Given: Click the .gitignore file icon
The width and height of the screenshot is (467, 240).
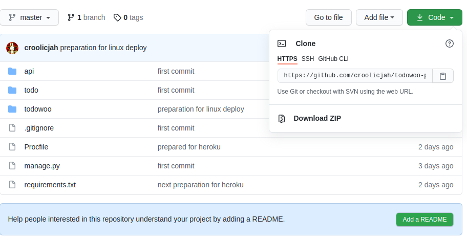Looking at the screenshot, I should [x=12, y=128].
